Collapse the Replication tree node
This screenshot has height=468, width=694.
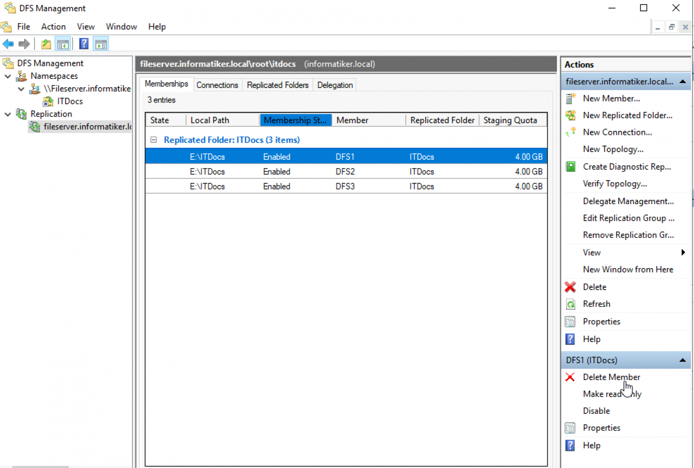point(7,114)
